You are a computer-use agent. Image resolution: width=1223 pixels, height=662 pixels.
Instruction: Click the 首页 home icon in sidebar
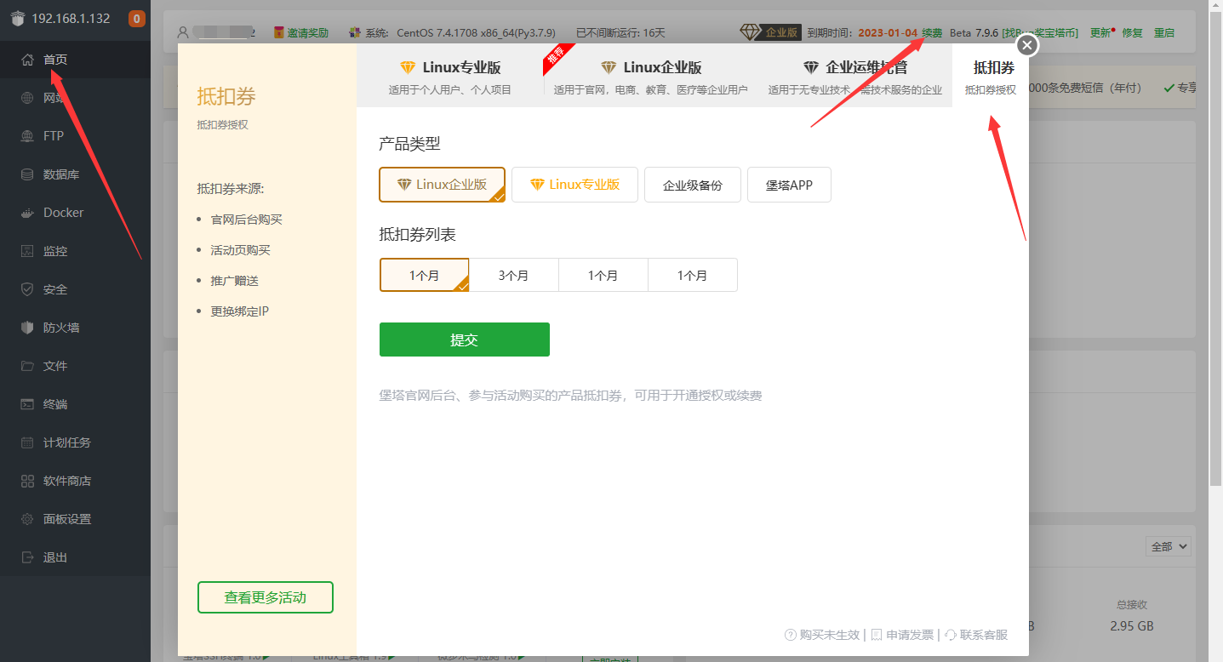pos(27,60)
